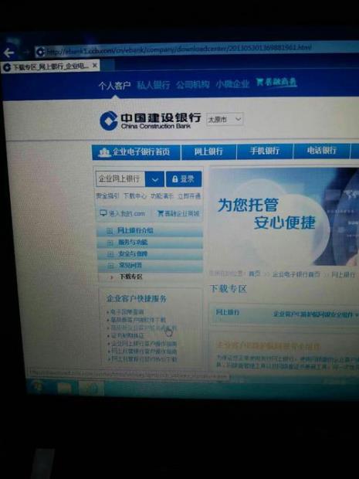Open Internet Explorer on taskbar

[x=91, y=389]
